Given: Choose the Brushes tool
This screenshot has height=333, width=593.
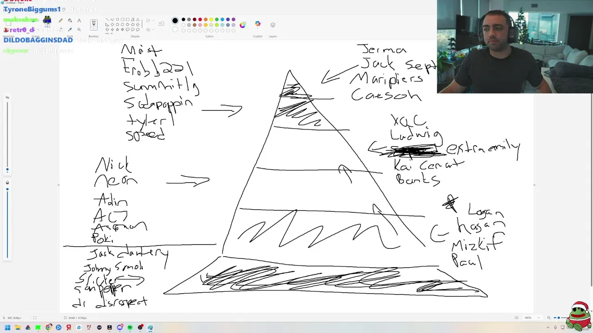Looking at the screenshot, I should 94,22.
